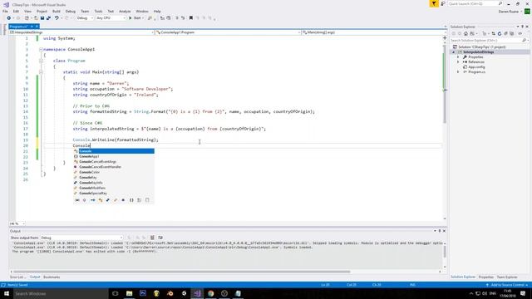The height and width of the screenshot is (299, 532).
Task: Open the Build menu
Action: coord(57,11)
